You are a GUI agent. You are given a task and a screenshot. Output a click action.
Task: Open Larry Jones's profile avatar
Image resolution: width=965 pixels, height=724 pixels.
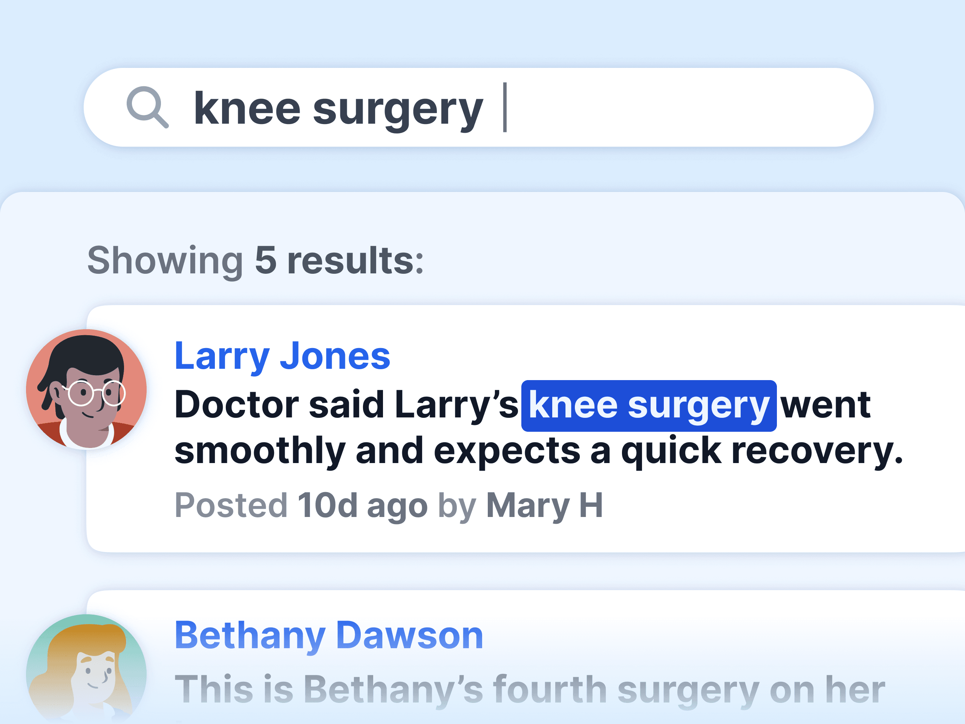pyautogui.click(x=86, y=389)
